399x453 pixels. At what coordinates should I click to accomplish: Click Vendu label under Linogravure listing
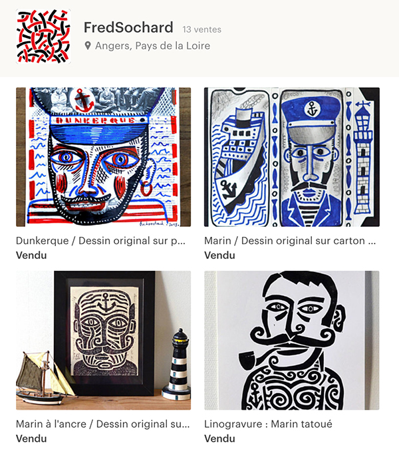(219, 438)
